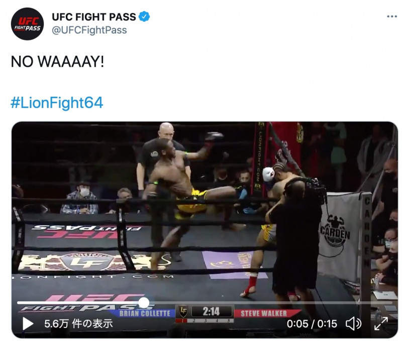The image size is (402, 341).
Task: Click the Brian Collette name banner
Action: click(145, 313)
